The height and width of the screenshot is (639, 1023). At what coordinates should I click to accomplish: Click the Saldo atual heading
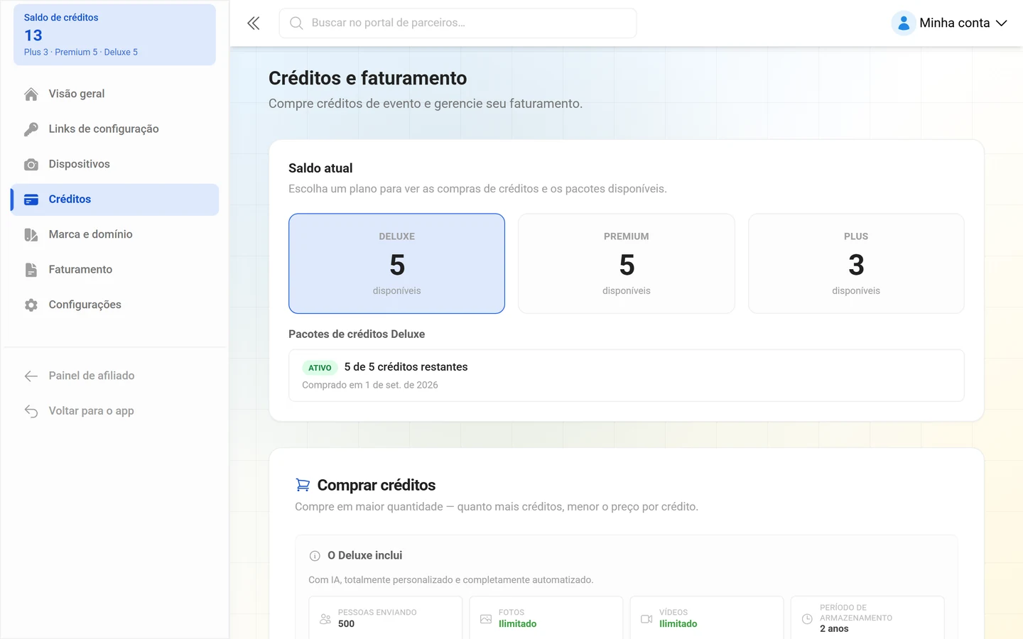click(x=320, y=168)
